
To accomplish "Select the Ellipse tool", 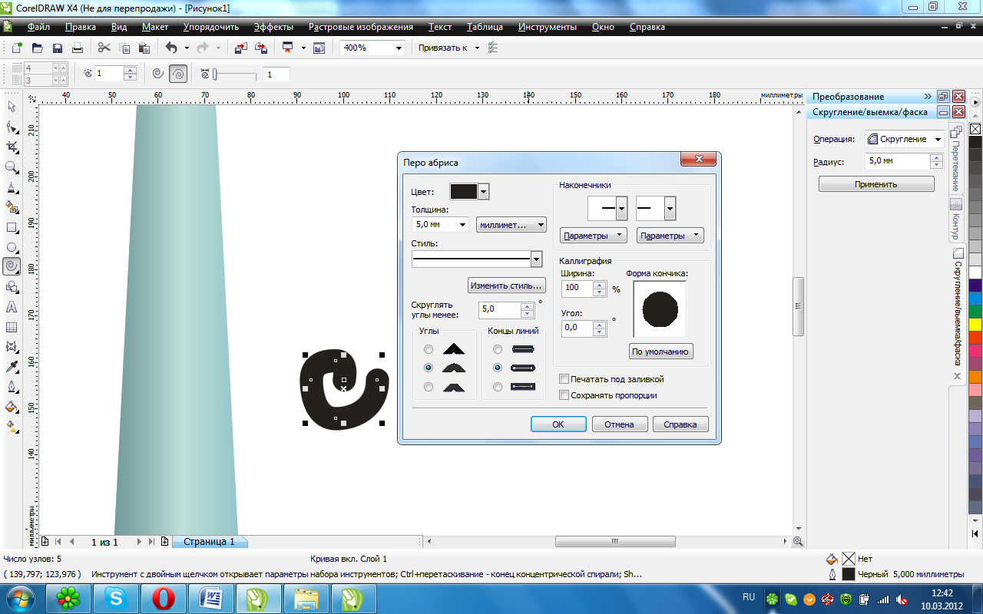I will 12,246.
